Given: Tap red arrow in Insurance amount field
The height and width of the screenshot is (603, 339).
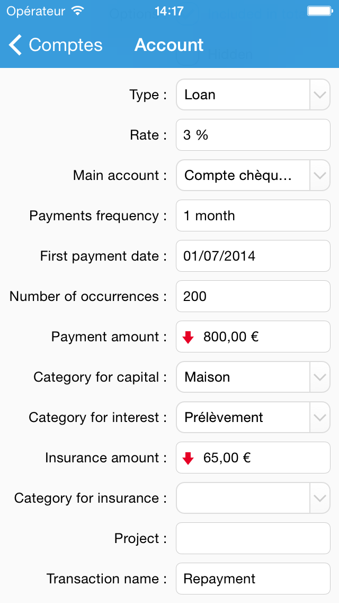Looking at the screenshot, I should tap(188, 458).
